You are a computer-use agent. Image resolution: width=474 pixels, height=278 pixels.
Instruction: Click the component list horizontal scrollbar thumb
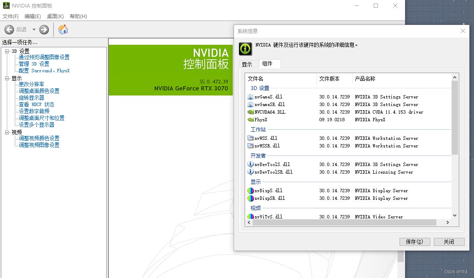(344, 223)
